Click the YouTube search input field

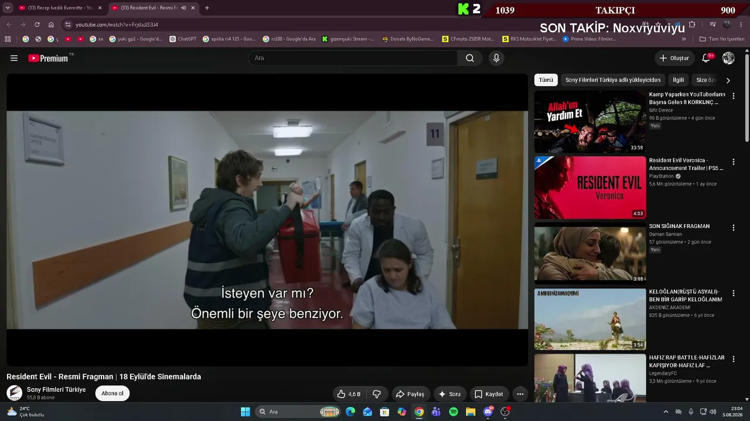(x=353, y=58)
